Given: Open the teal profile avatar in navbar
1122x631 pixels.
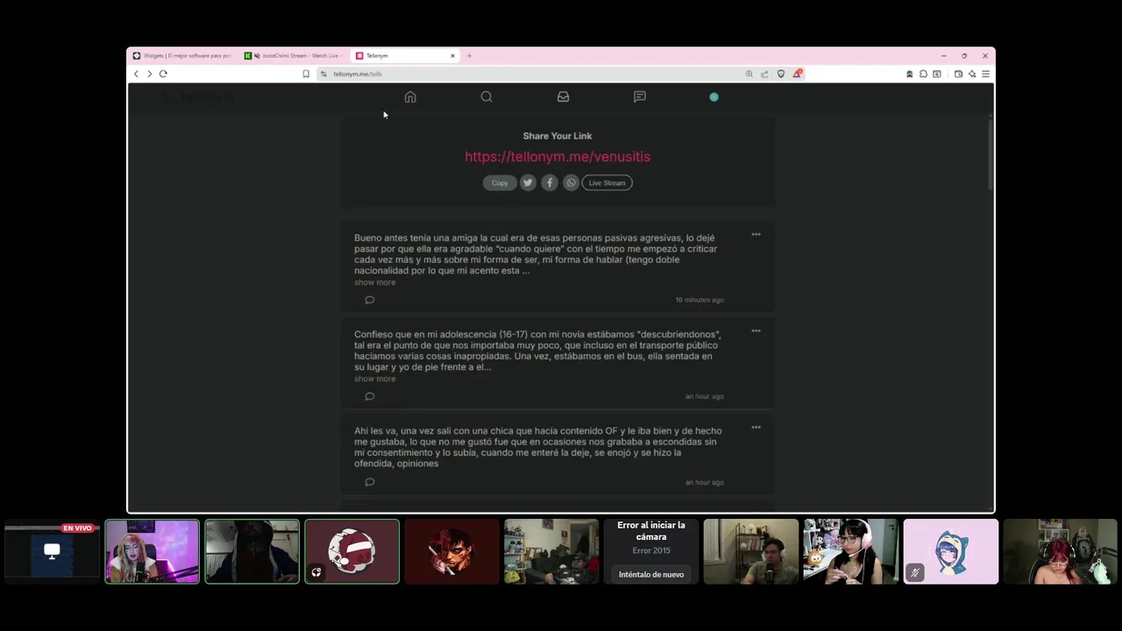Looking at the screenshot, I should pos(714,97).
